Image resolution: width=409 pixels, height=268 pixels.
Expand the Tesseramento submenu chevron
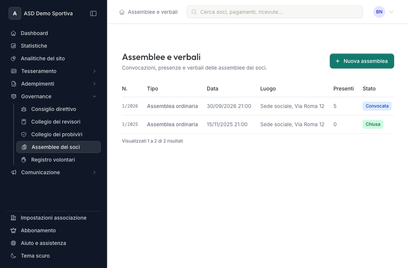95,71
